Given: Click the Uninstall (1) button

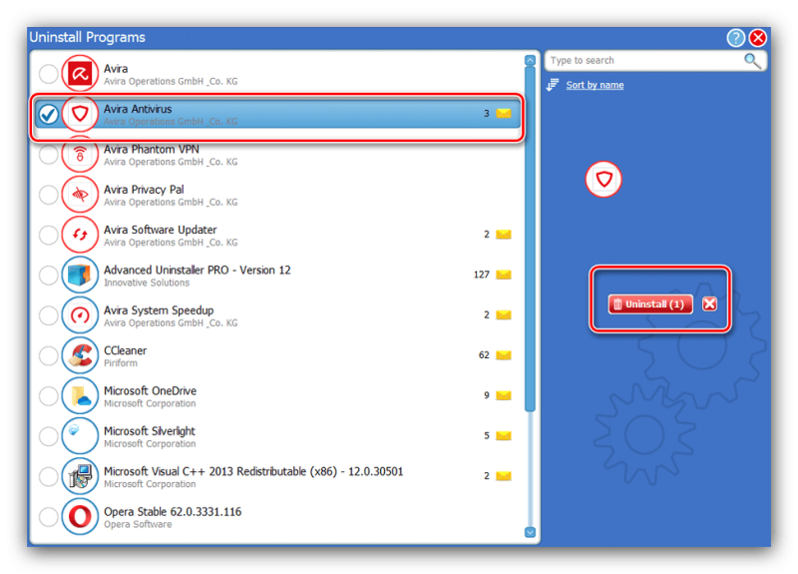Looking at the screenshot, I should [x=650, y=304].
